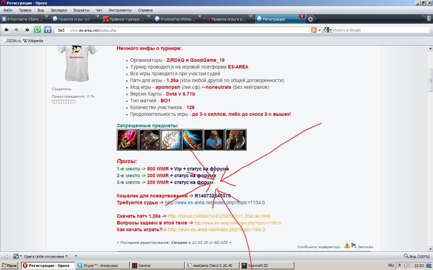Open the 'Как начать играть' topic=194.0 link
The image size is (433, 270).
[x=216, y=230]
